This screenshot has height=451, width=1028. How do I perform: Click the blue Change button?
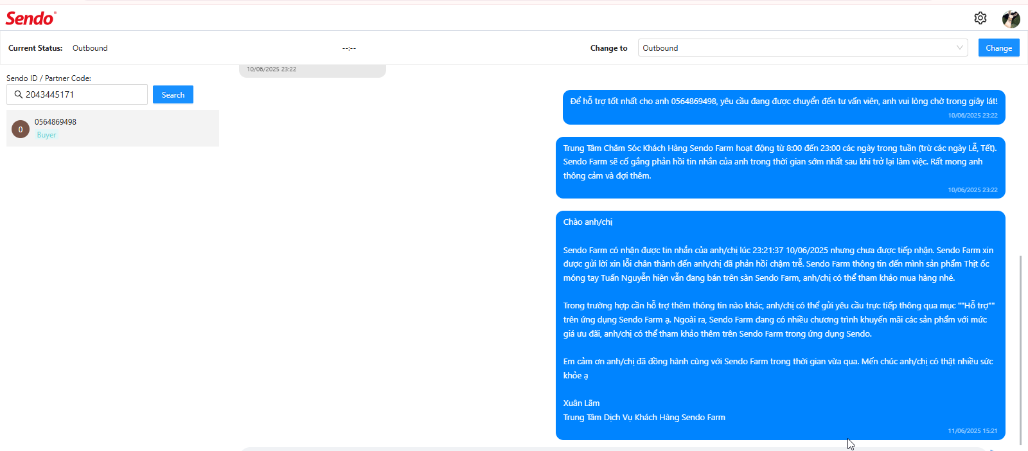(998, 48)
